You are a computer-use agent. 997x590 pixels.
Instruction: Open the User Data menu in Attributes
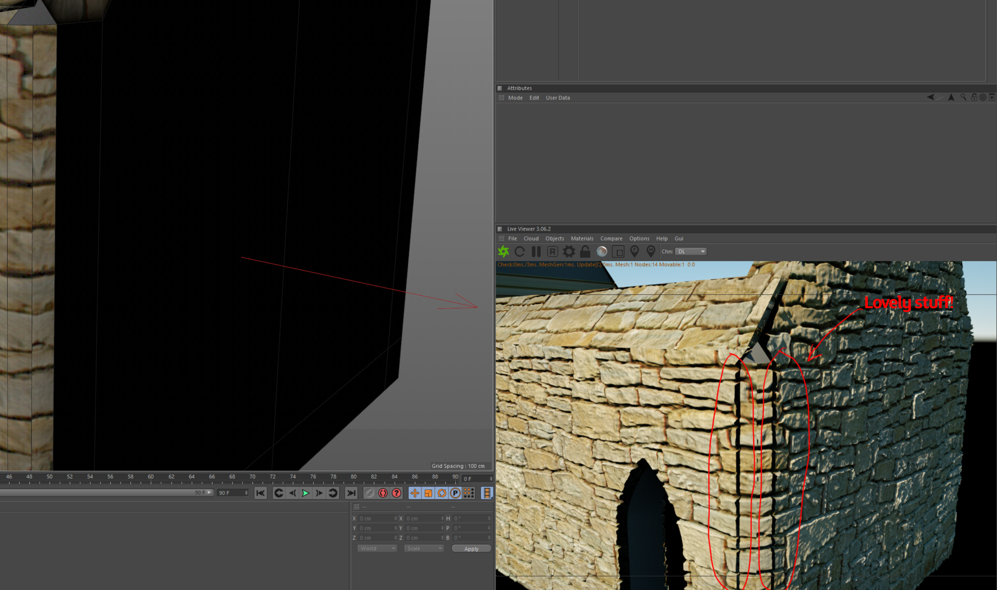pyautogui.click(x=557, y=98)
